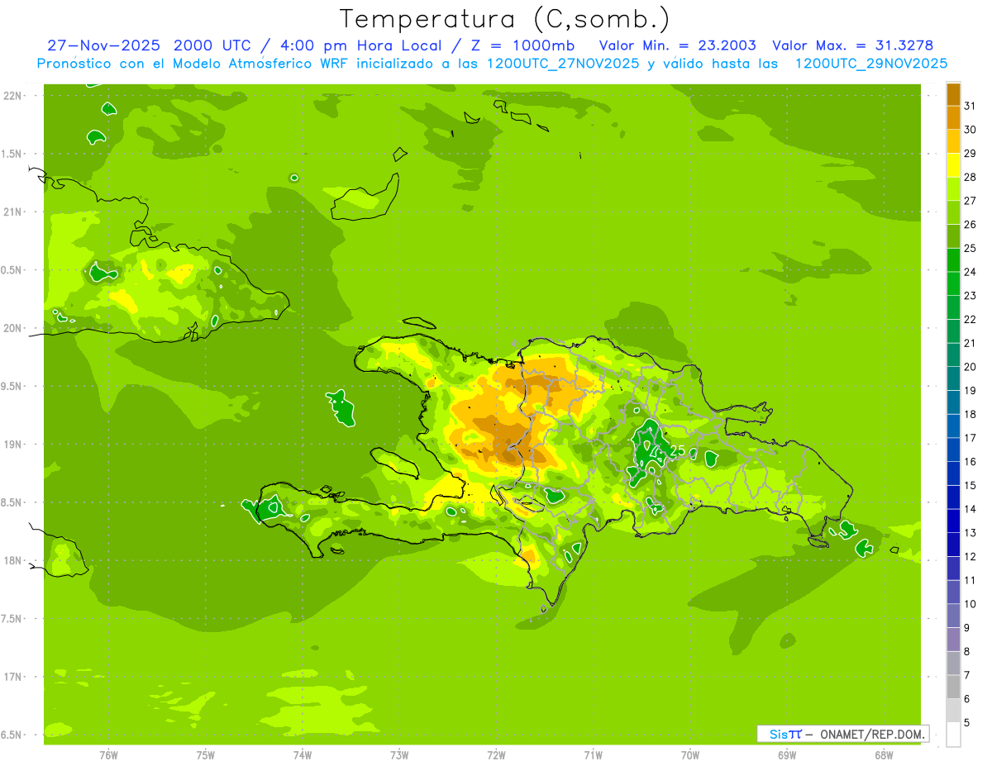
Task: Click the 70W longitude axis label
Action: tap(689, 754)
